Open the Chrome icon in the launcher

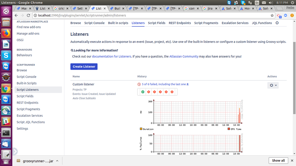(6, 88)
